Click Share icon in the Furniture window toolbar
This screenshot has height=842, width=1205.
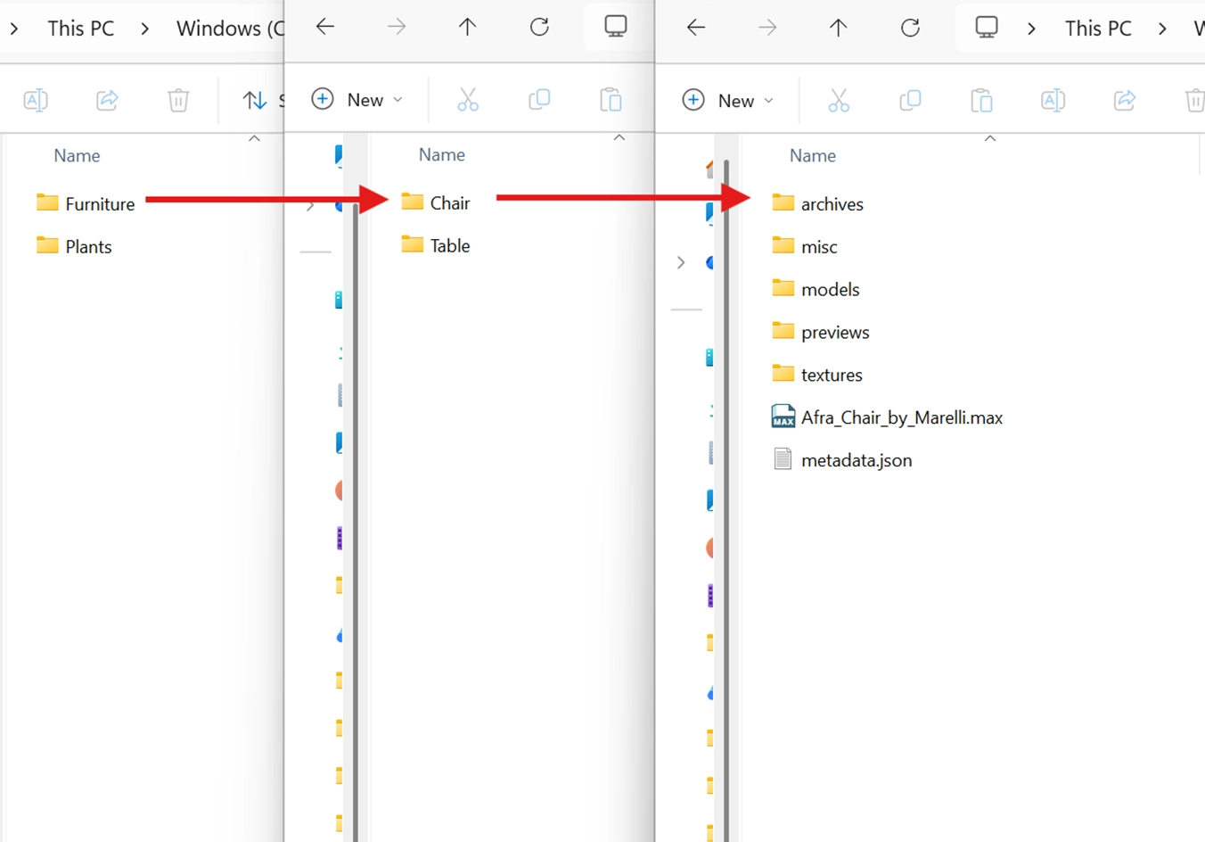pos(107,100)
